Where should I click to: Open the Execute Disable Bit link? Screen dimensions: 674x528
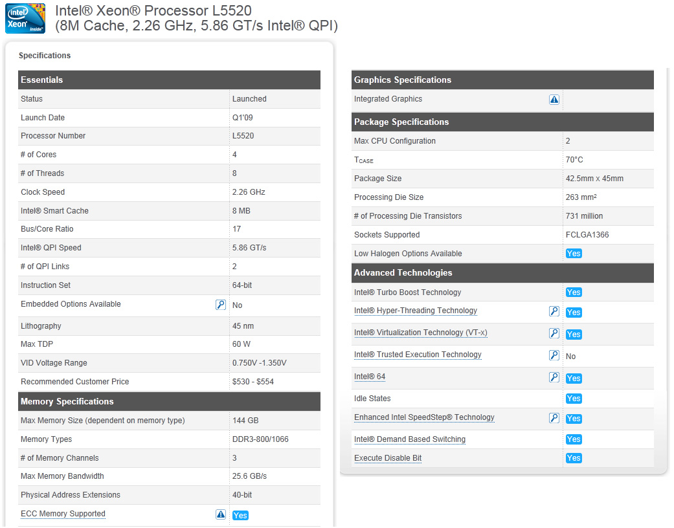[x=388, y=458]
